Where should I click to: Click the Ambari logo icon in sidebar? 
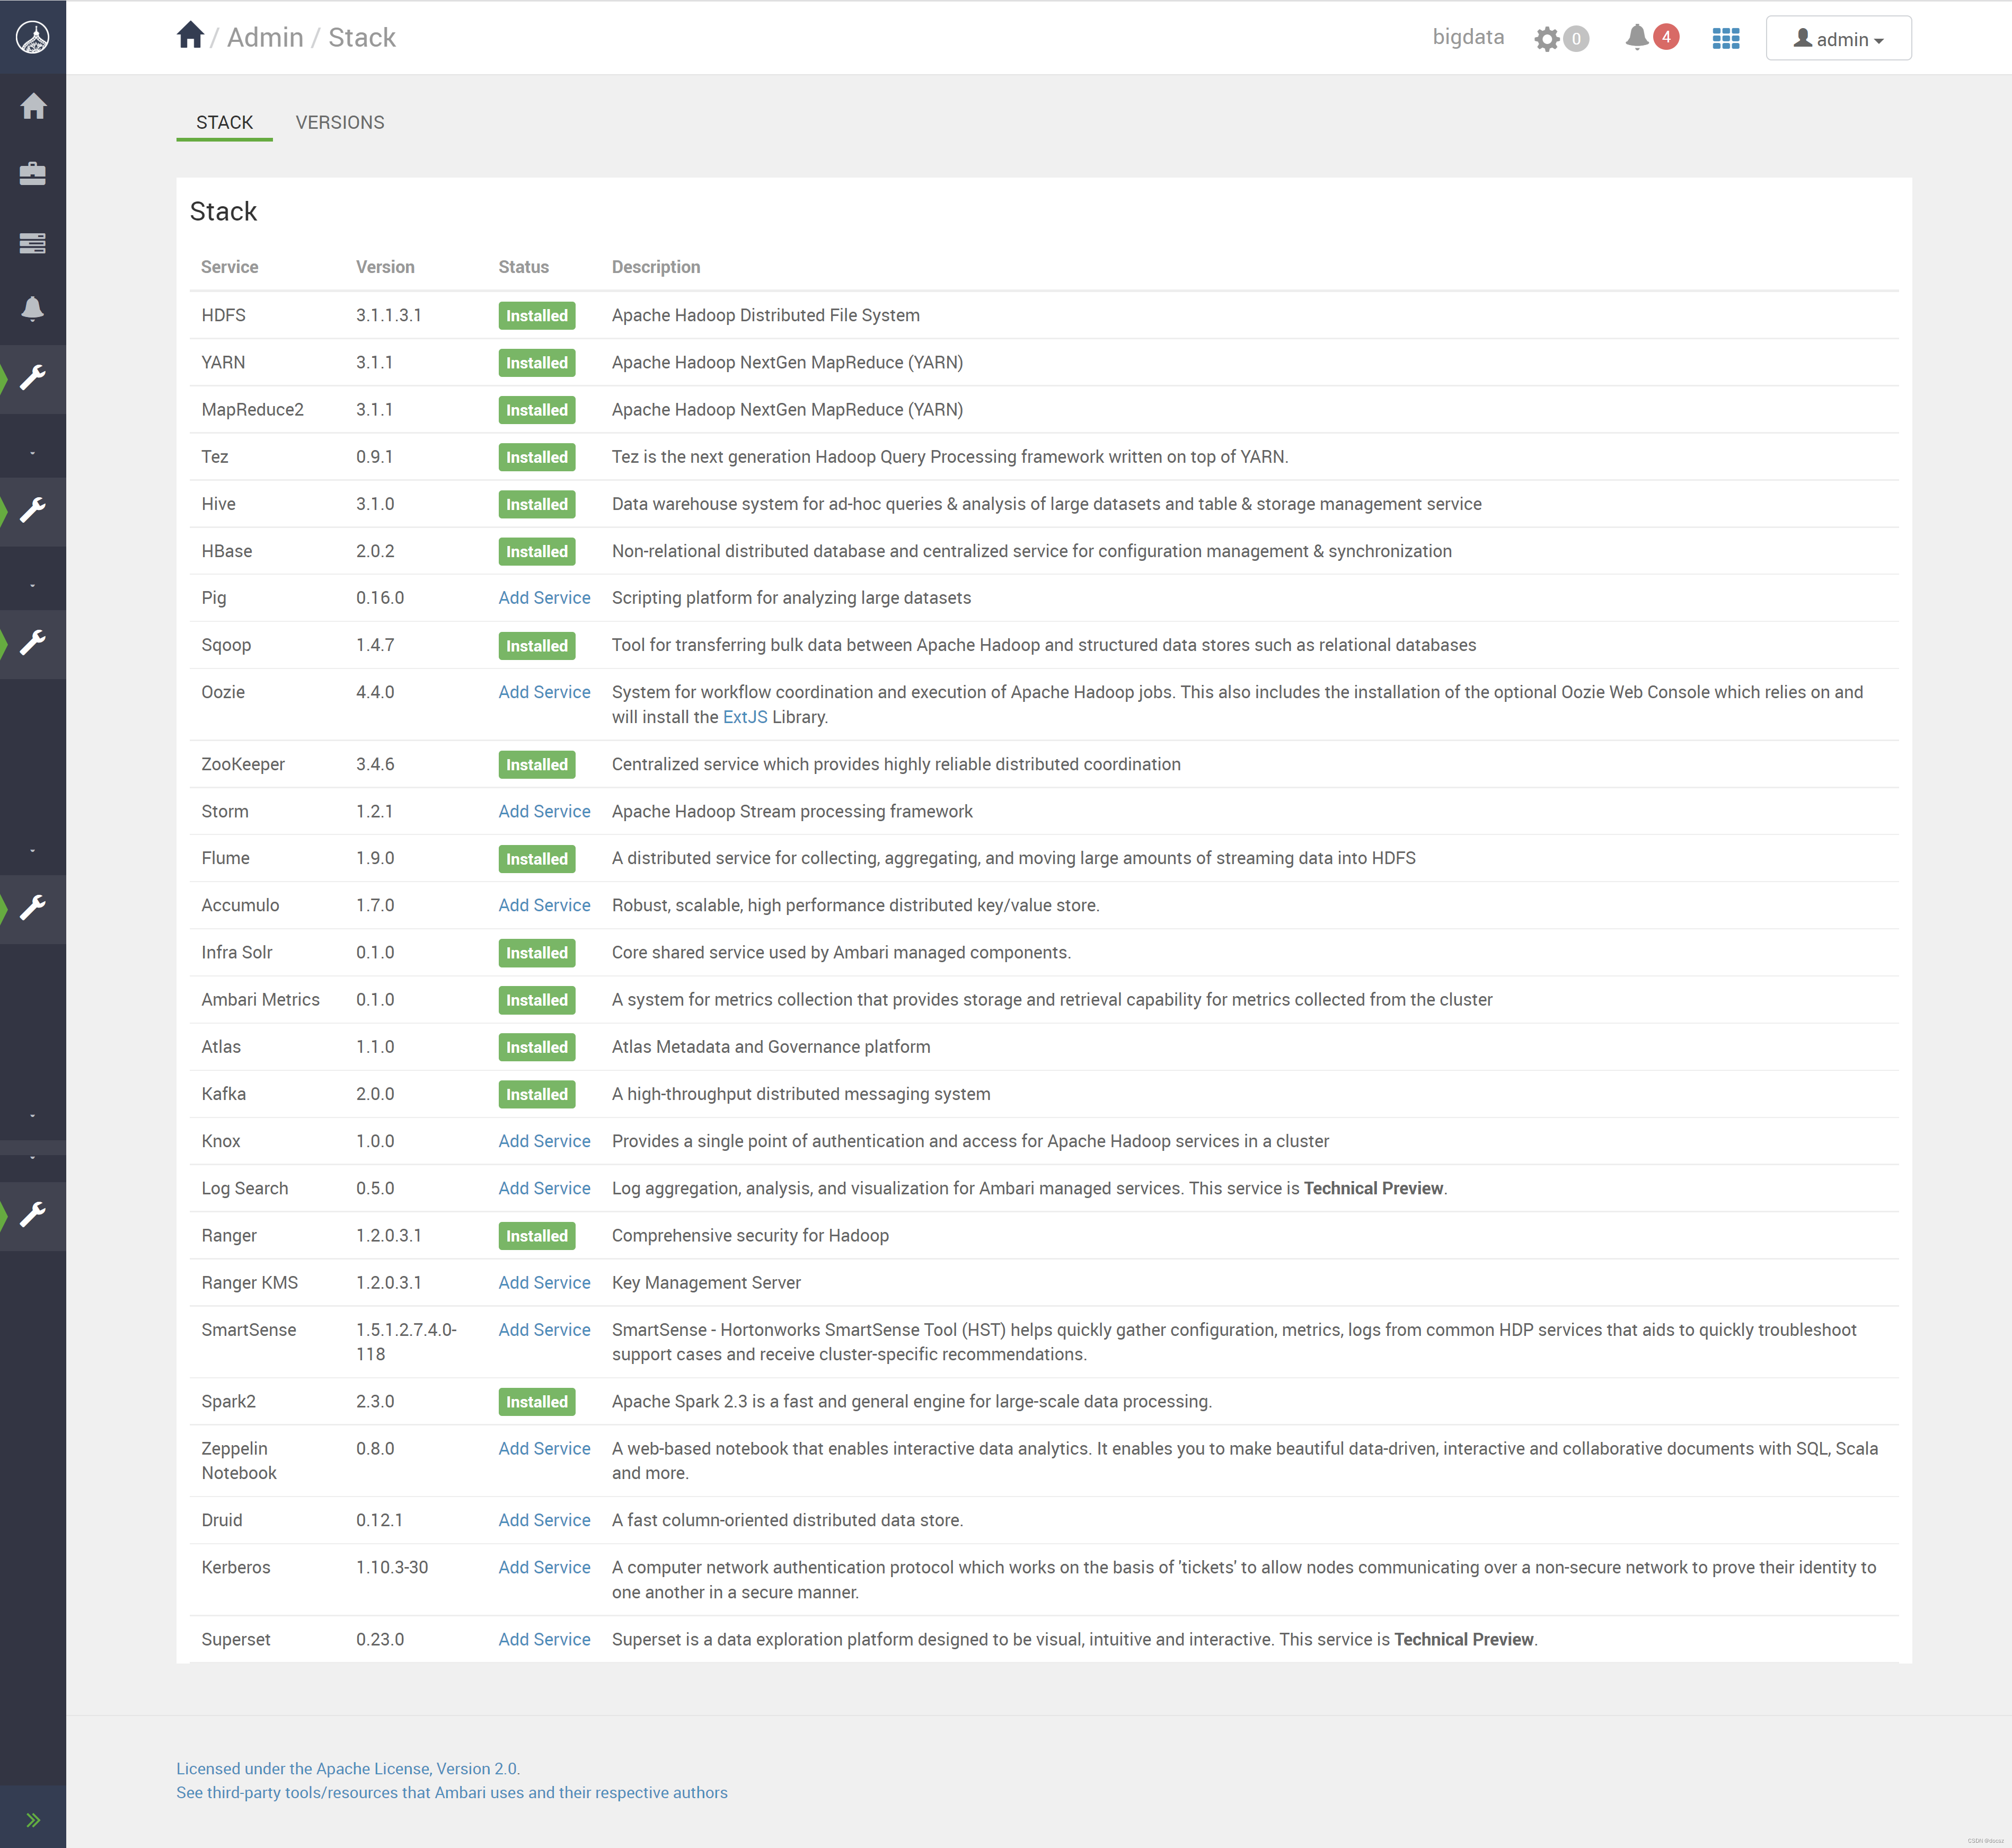33,37
